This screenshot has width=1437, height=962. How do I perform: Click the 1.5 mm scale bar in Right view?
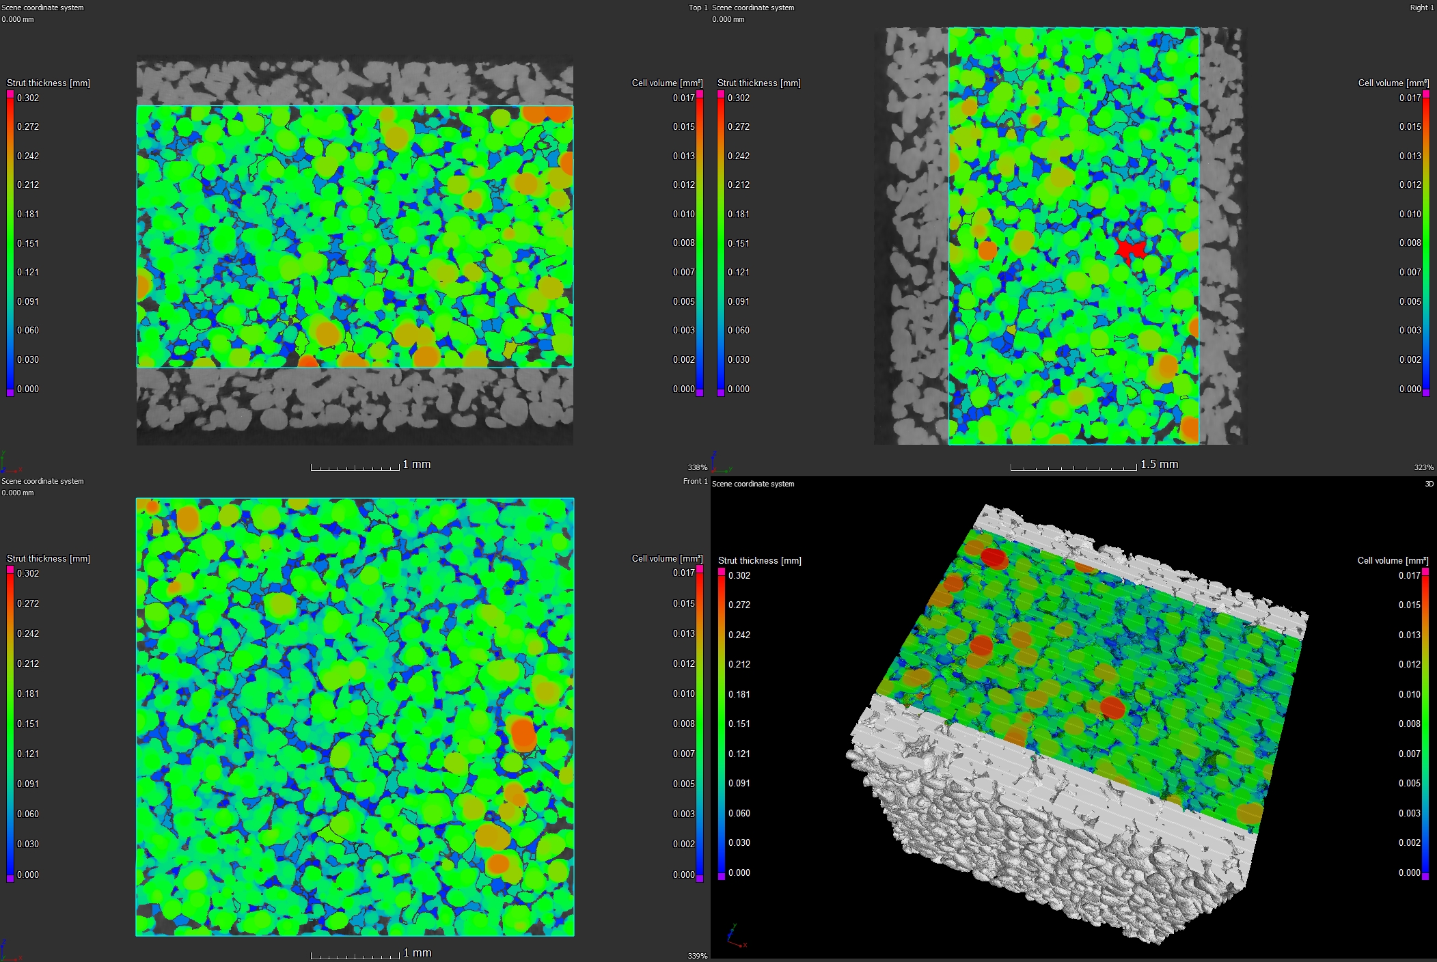(x=1073, y=467)
